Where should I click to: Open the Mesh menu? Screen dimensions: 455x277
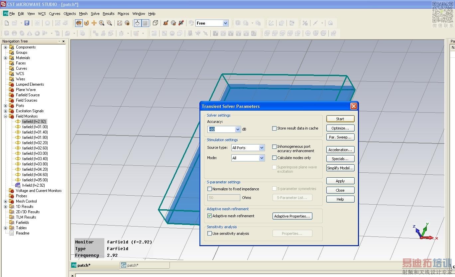point(83,14)
